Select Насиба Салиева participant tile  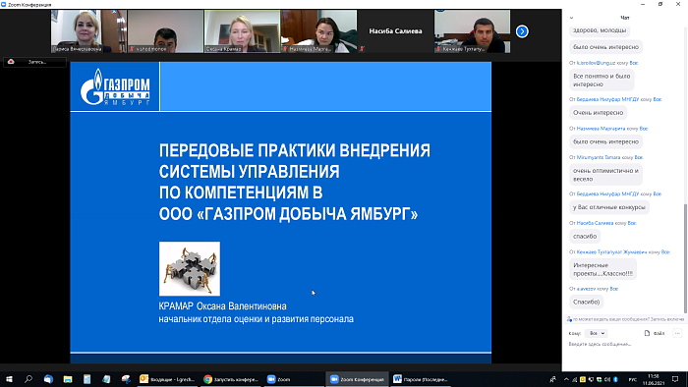(x=395, y=31)
